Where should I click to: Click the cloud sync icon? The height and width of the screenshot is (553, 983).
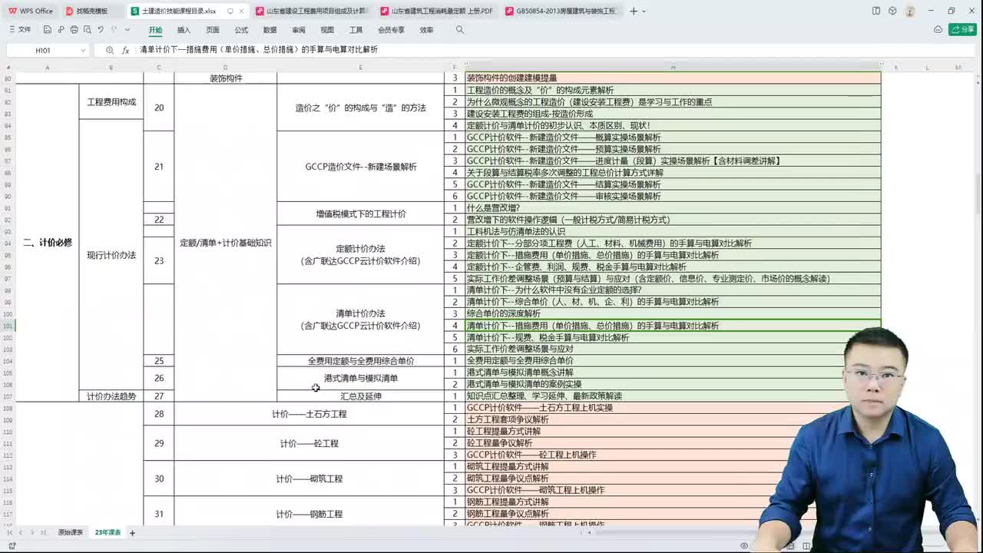pos(938,29)
